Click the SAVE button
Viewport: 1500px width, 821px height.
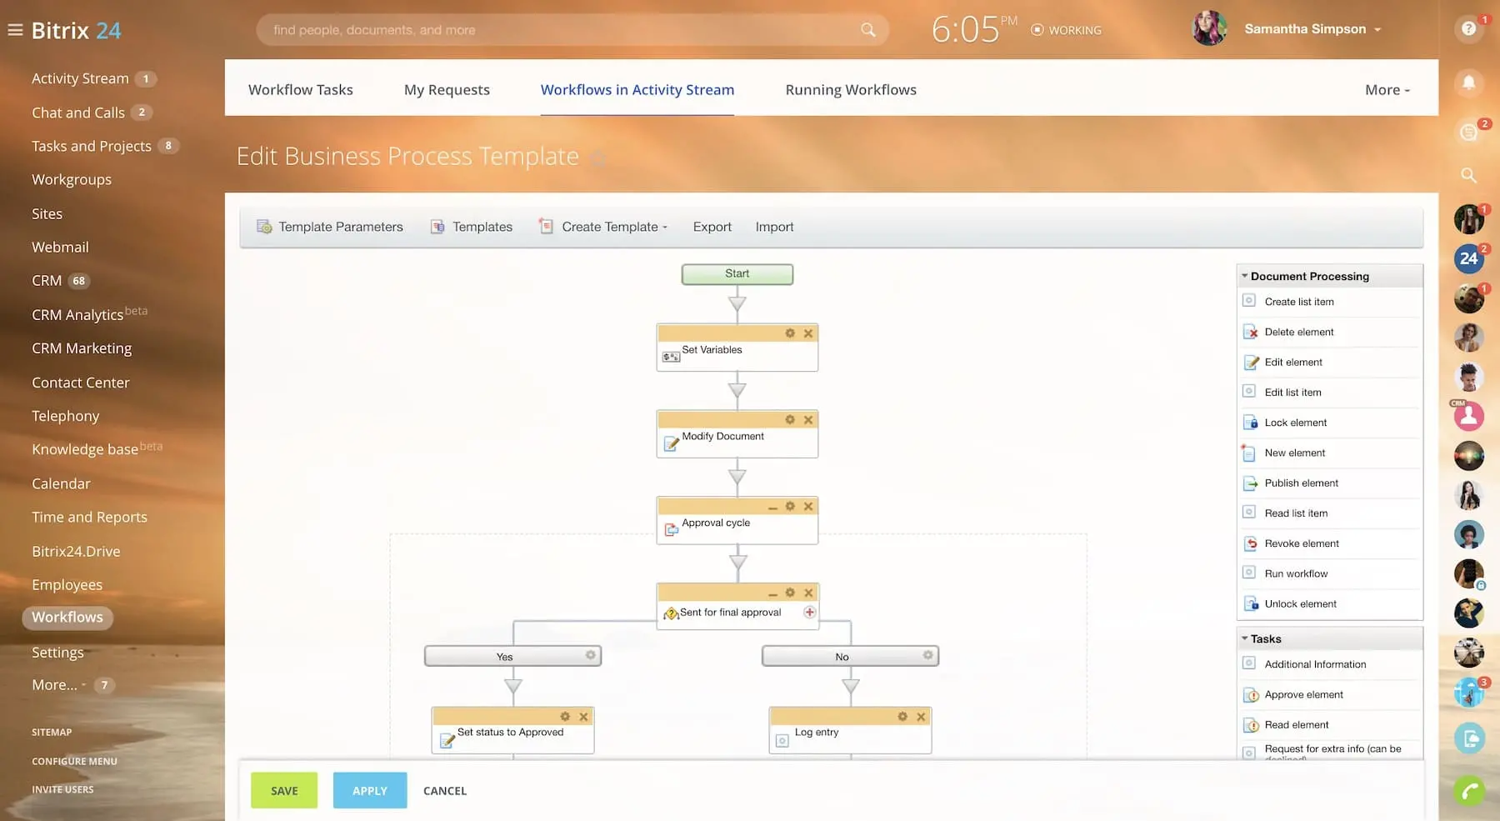coord(284,790)
